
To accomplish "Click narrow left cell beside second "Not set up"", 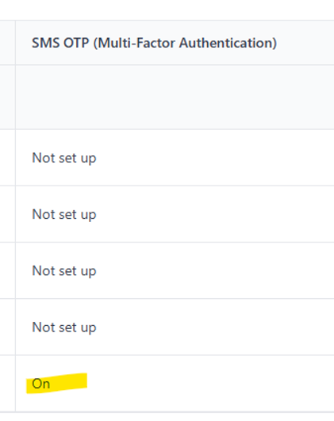I will (7, 214).
